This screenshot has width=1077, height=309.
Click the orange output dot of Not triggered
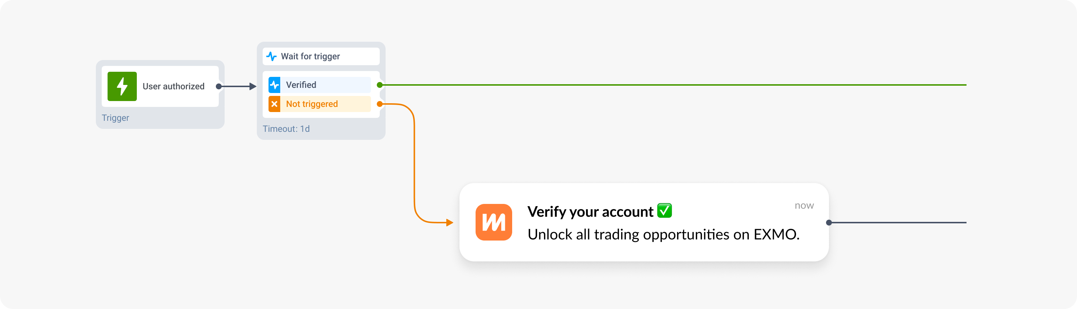380,104
